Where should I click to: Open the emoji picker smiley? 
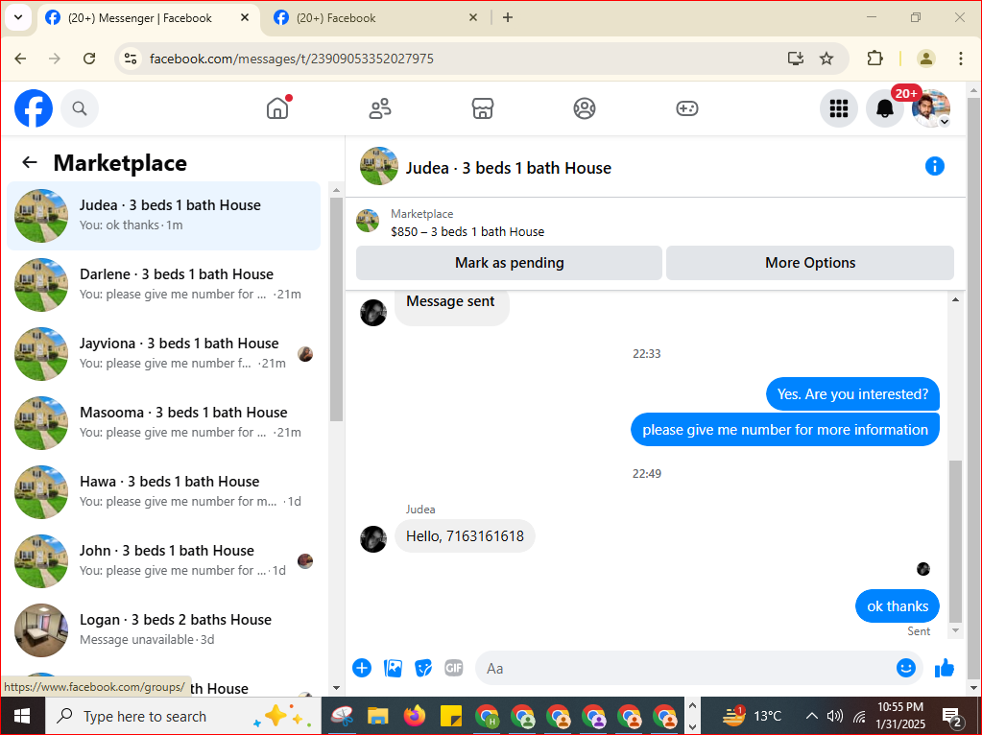pos(905,668)
